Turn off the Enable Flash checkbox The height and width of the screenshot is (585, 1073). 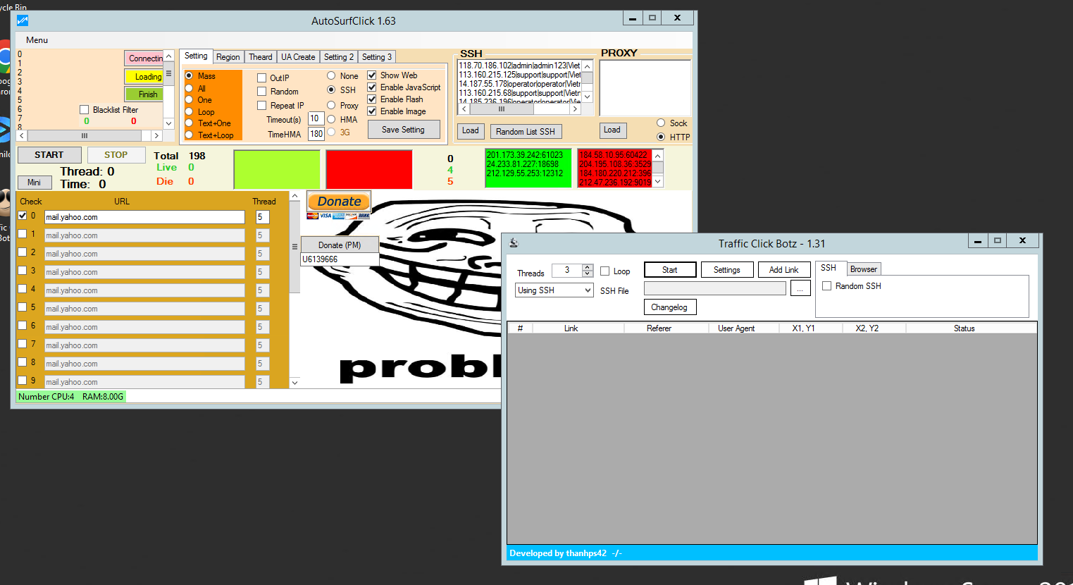tap(372, 99)
